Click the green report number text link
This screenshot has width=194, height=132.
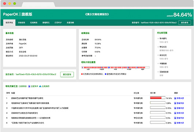point(31,74)
